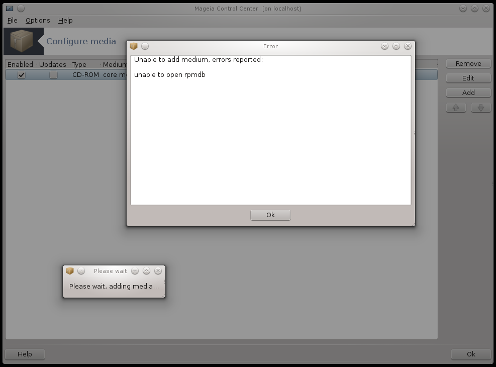Minimize the Please wait window
Image resolution: width=496 pixels, height=367 pixels.
135,271
